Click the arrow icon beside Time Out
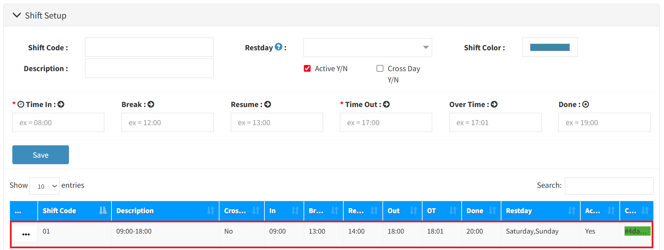This screenshot has width=664, height=250. click(387, 104)
